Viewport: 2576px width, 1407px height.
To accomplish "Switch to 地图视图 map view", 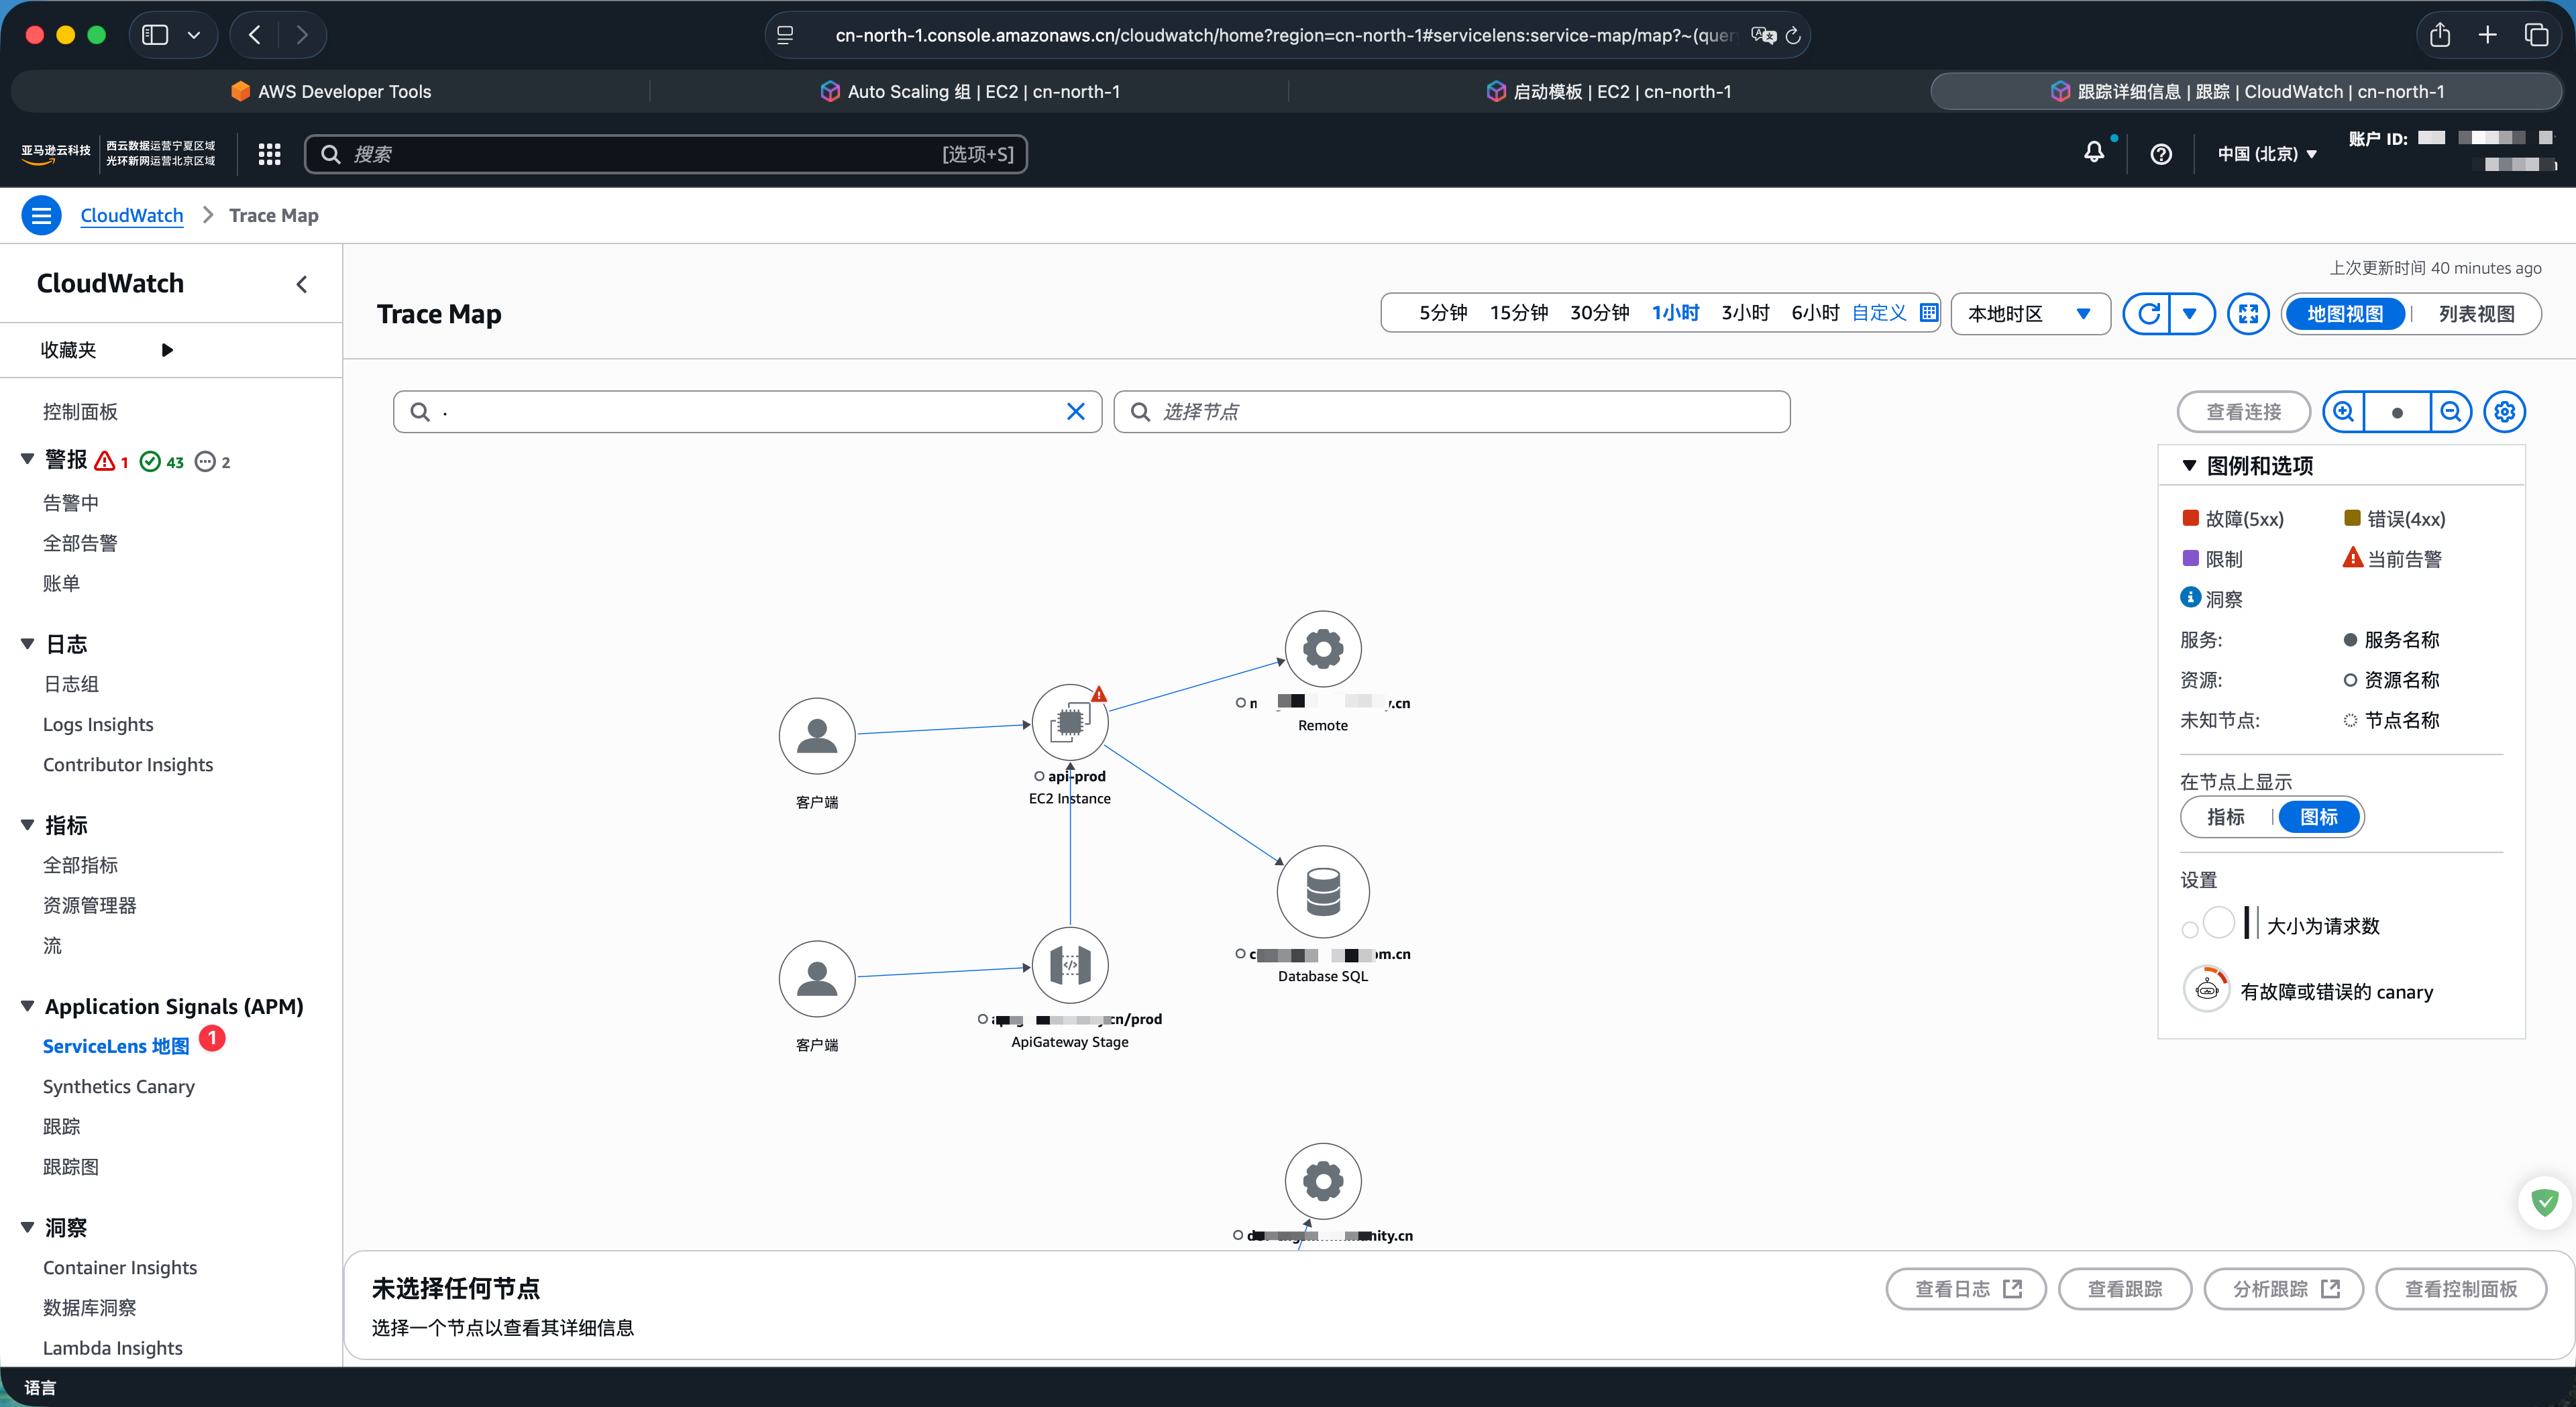I will pyautogui.click(x=2344, y=314).
